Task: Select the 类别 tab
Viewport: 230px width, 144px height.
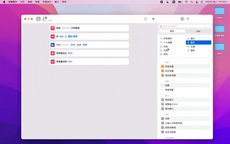Action: (x=172, y=31)
